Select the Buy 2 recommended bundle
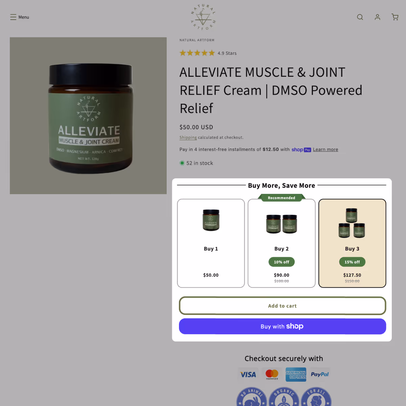Image resolution: width=406 pixels, height=406 pixels. pos(281,243)
